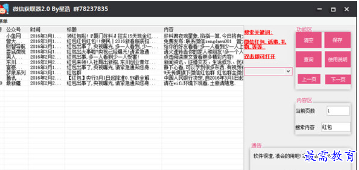
Task: Click content 点击阅读原文查看更多精彩内容
Action: coord(199,57)
